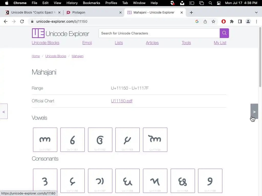The width and height of the screenshot is (262, 196).
Task: Close the Plotagon tab
Action: (121, 13)
